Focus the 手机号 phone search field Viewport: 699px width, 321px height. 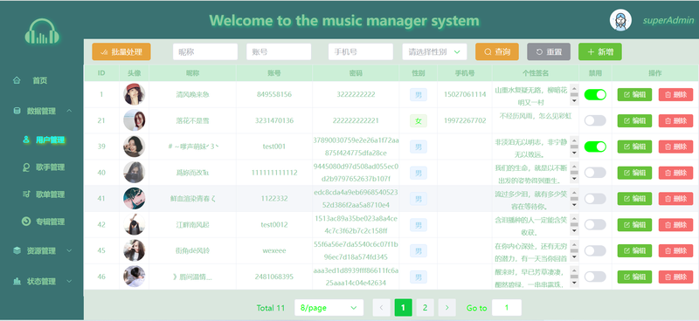(361, 51)
